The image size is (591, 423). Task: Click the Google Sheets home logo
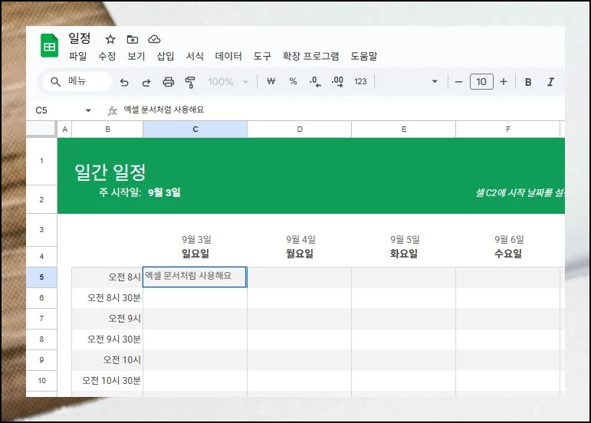click(x=49, y=46)
